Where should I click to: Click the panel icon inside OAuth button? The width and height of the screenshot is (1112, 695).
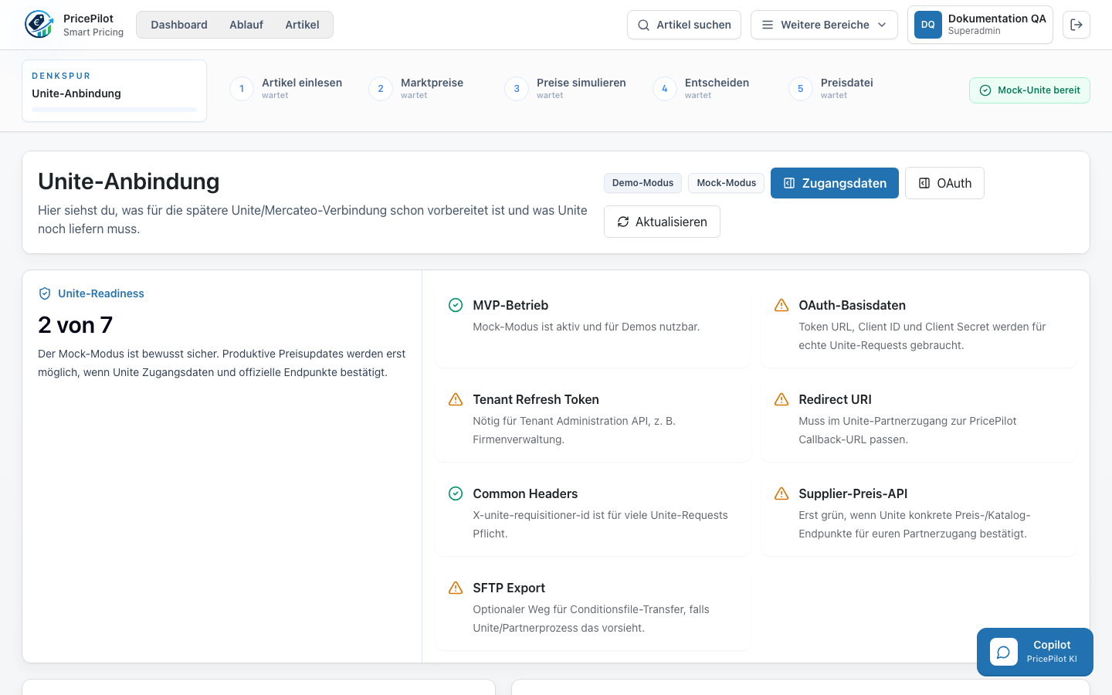point(924,183)
